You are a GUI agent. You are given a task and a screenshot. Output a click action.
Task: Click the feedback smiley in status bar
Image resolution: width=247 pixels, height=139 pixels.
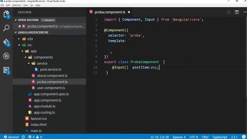244,137
